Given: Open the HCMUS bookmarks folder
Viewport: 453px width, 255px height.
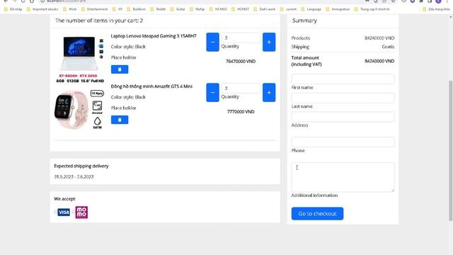Looking at the screenshot, I should (218, 9).
